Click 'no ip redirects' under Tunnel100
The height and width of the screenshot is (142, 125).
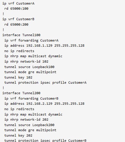coord(19,51)
